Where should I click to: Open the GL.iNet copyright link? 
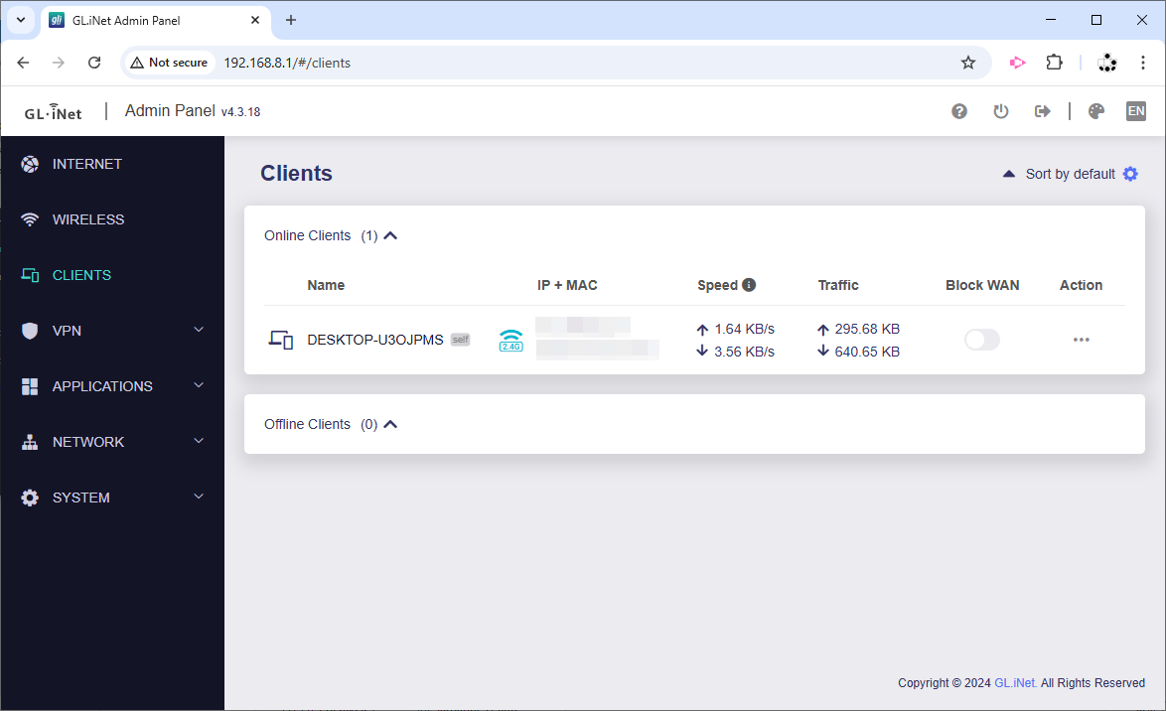pyautogui.click(x=1015, y=683)
